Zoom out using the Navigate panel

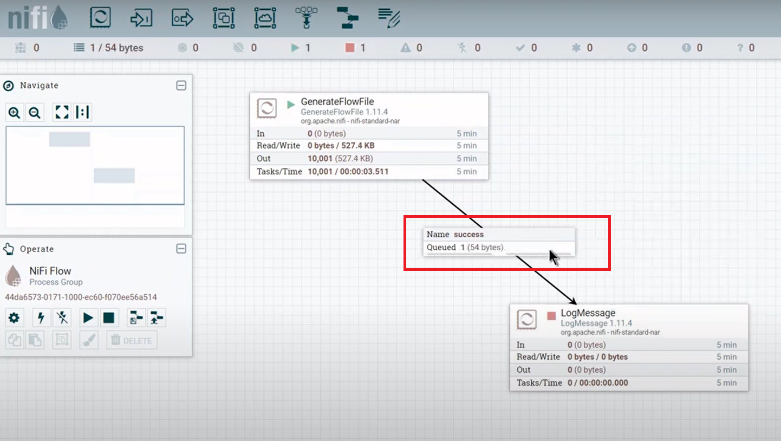35,113
